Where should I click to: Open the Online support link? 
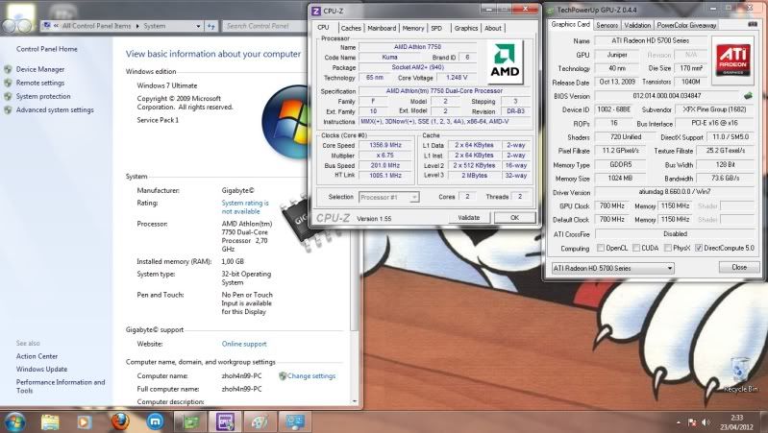point(244,344)
